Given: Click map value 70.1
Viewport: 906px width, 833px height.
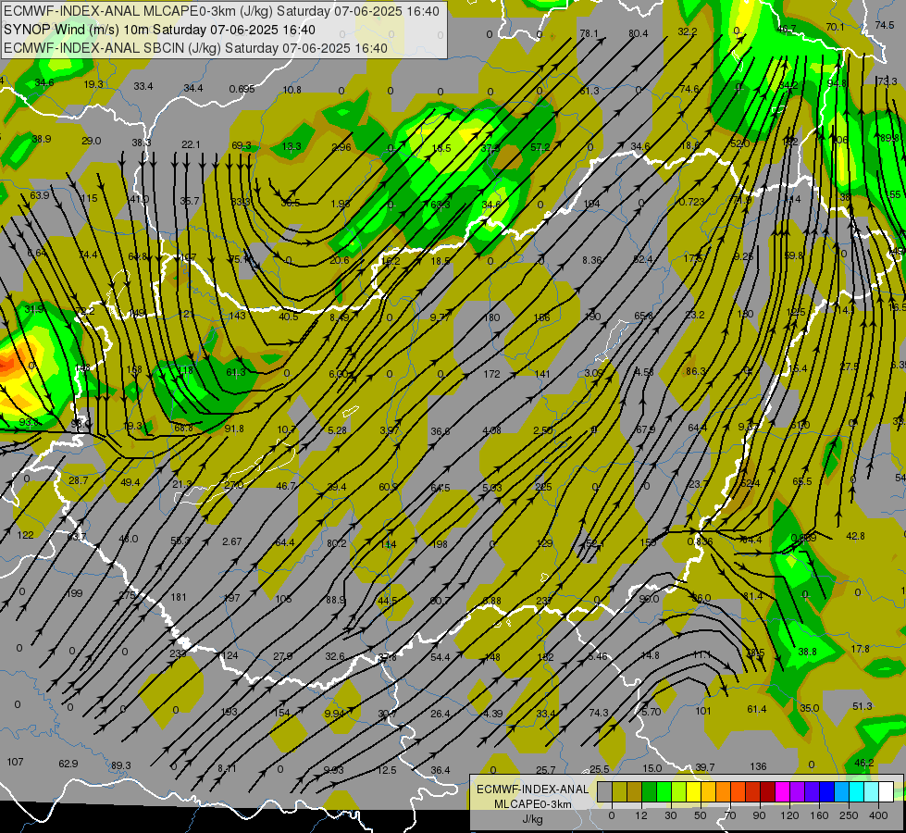Looking at the screenshot, I should (835, 27).
